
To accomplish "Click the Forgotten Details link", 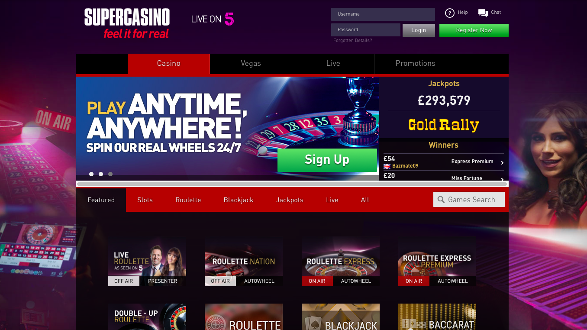I will pyautogui.click(x=353, y=40).
